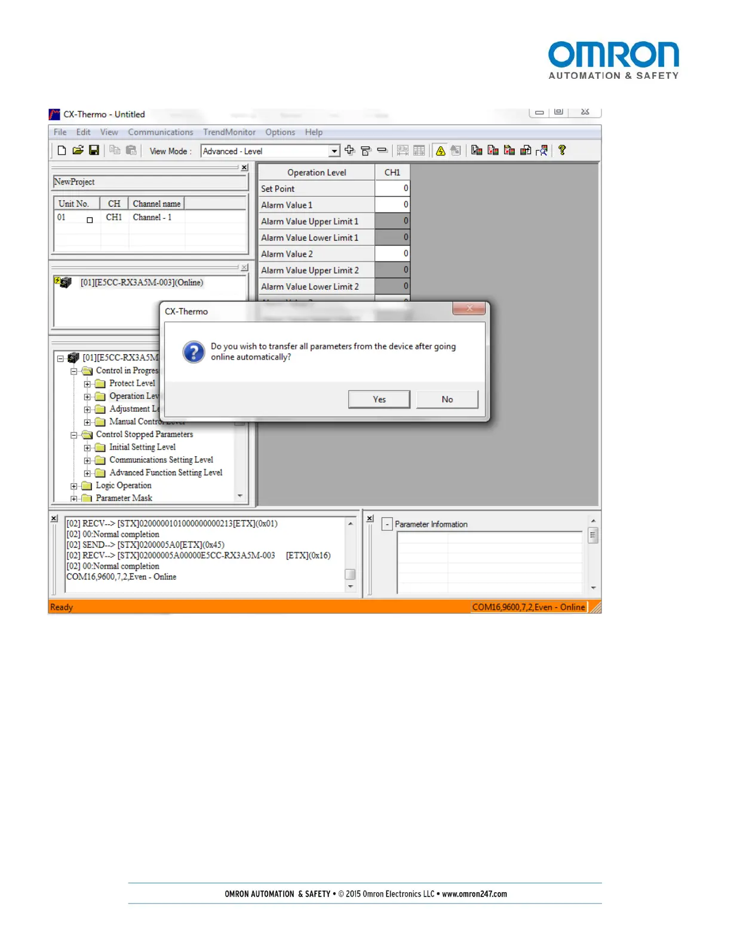
Task: Close the communication log panel with its X
Action: (54, 518)
